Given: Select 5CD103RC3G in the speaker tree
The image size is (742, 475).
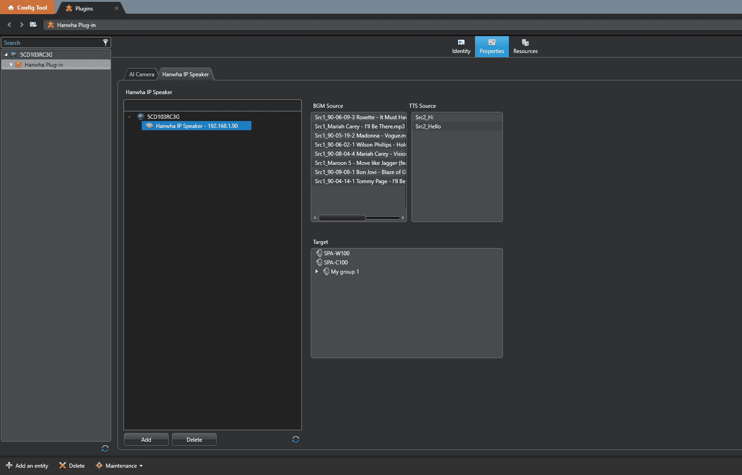Looking at the screenshot, I should click(163, 117).
